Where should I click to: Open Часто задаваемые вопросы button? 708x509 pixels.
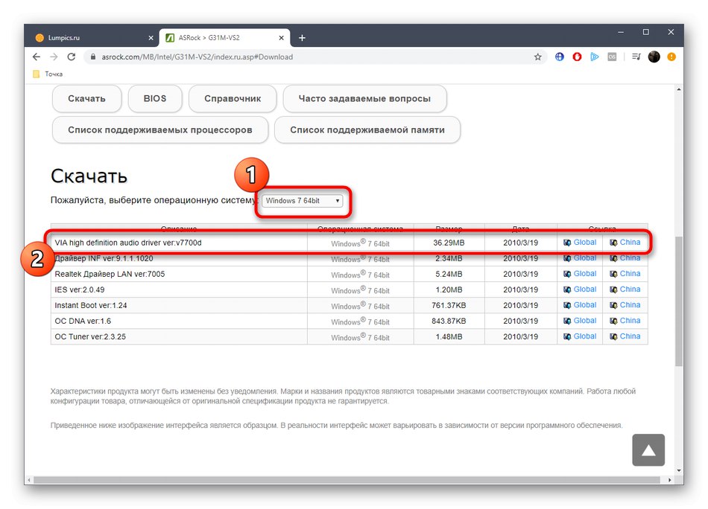coord(364,98)
